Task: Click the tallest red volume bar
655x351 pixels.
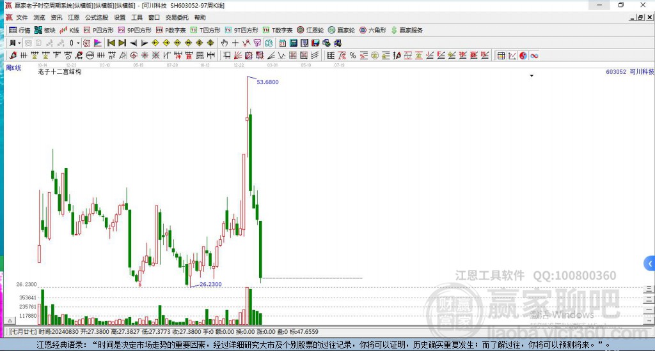Action: [x=247, y=306]
